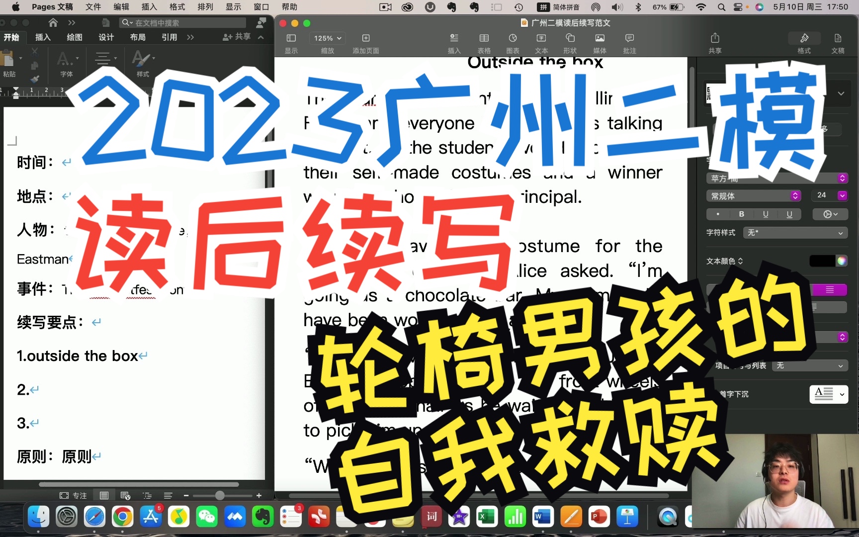Select the justified alignment button highlighted in magenta

click(x=830, y=290)
